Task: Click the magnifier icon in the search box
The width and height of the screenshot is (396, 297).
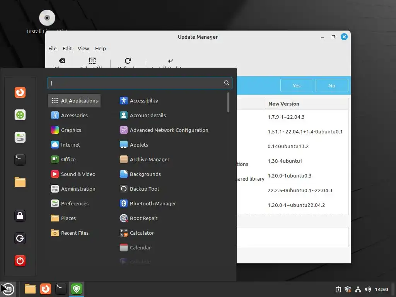Action: 227,83
